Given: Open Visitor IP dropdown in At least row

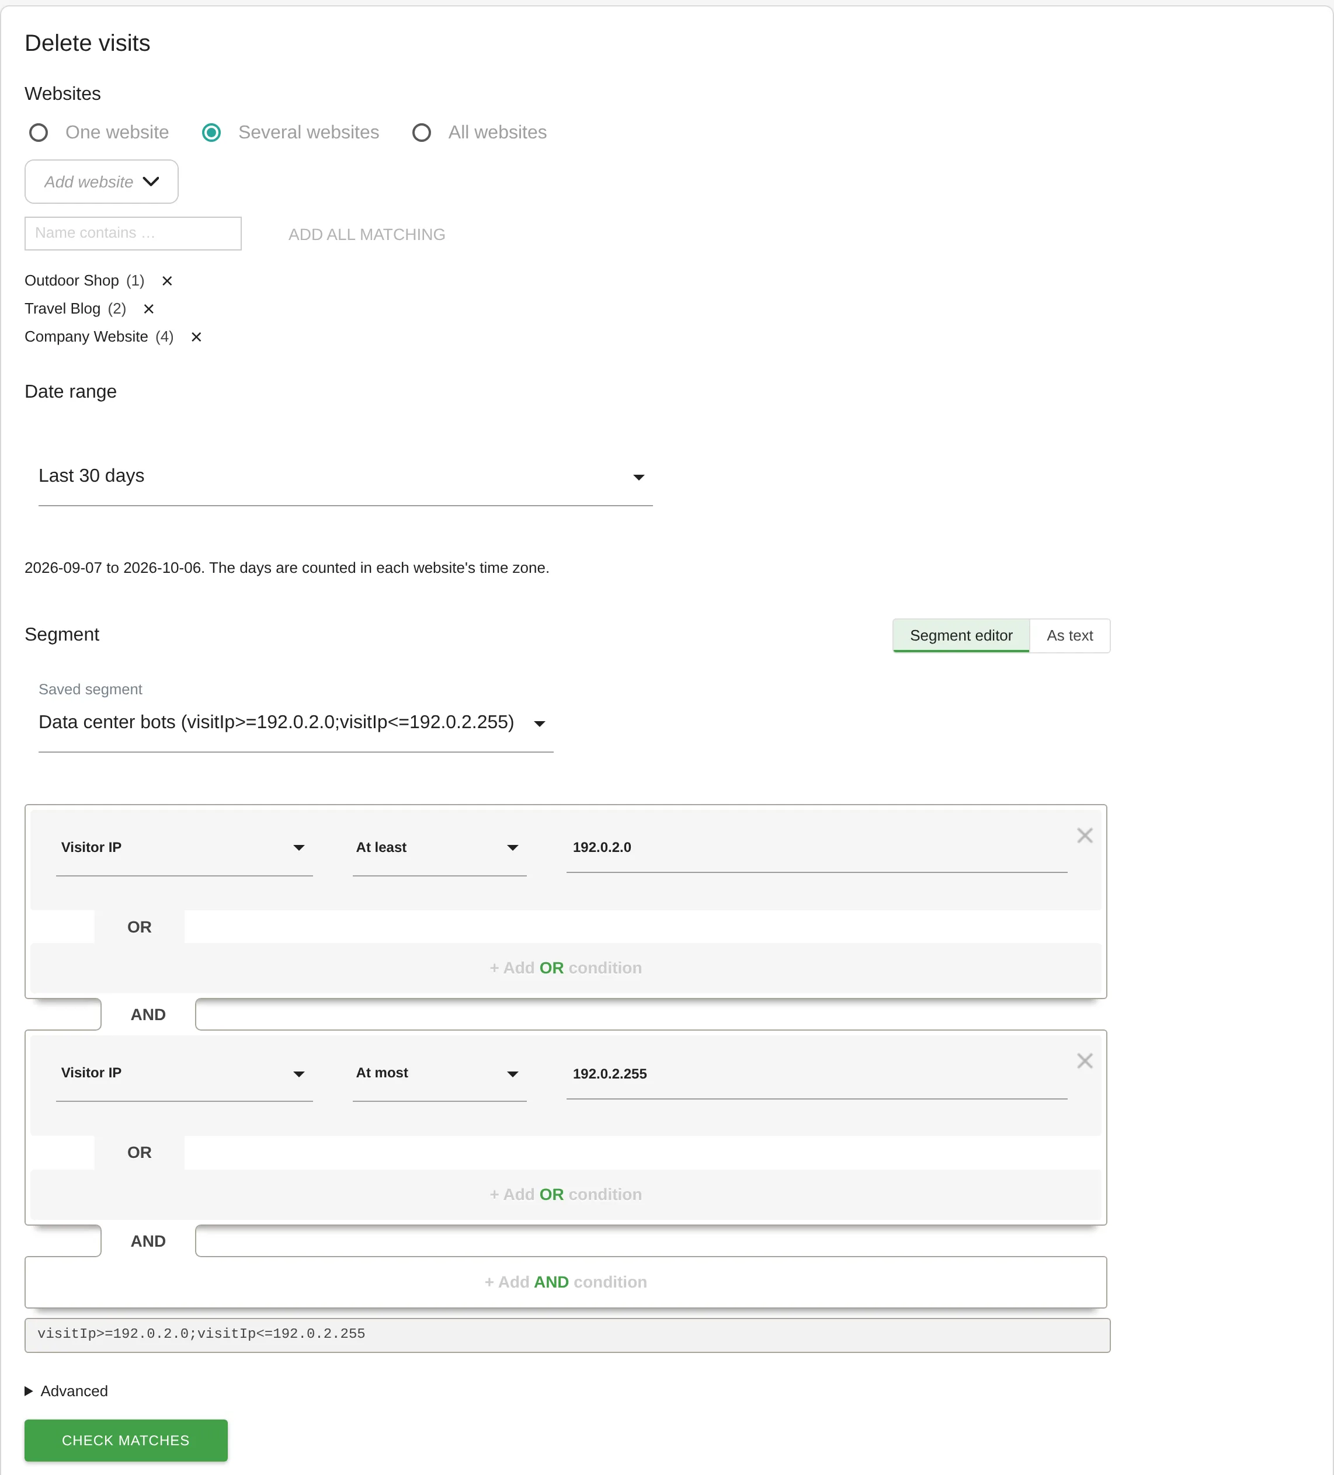Looking at the screenshot, I should (x=185, y=847).
